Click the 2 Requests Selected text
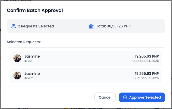Screen dimensions: 172x109 [36, 26]
